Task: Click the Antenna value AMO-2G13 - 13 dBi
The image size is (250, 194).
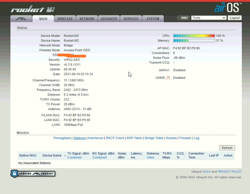Action: 78,109
